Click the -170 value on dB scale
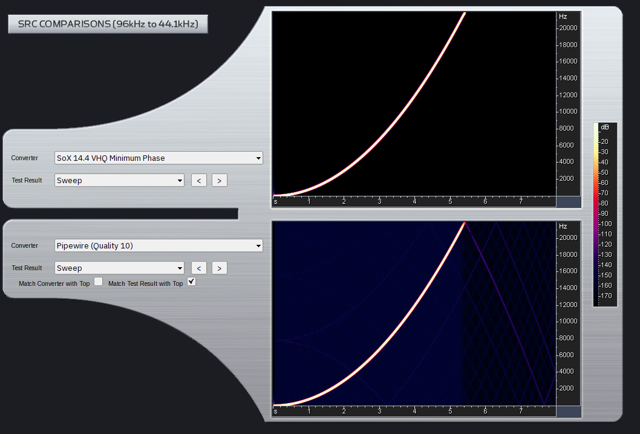640x434 pixels. [606, 296]
